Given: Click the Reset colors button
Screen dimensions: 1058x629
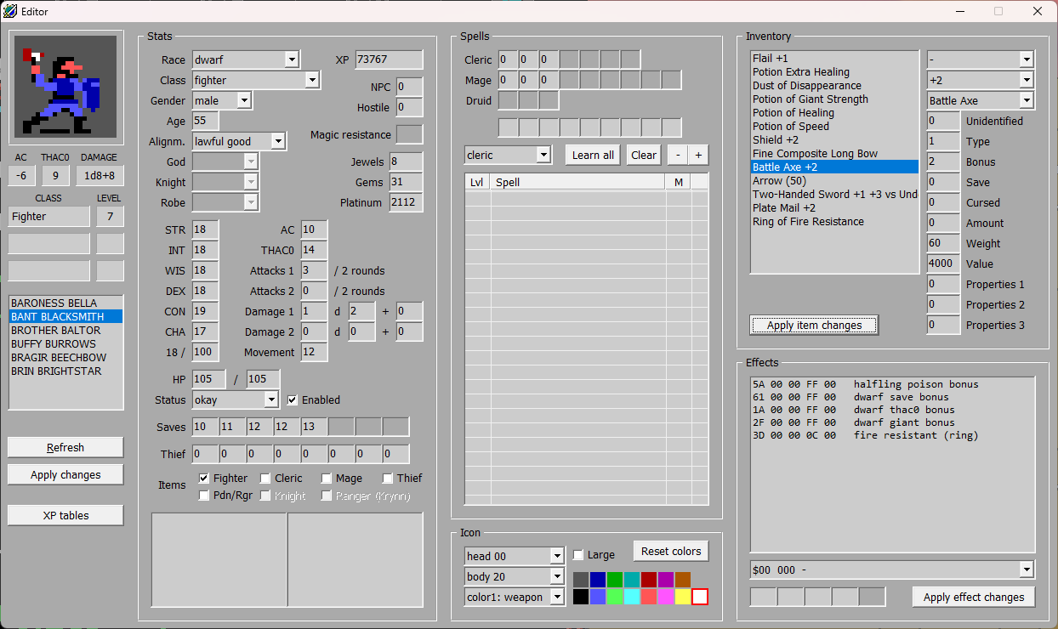Looking at the screenshot, I should [671, 552].
